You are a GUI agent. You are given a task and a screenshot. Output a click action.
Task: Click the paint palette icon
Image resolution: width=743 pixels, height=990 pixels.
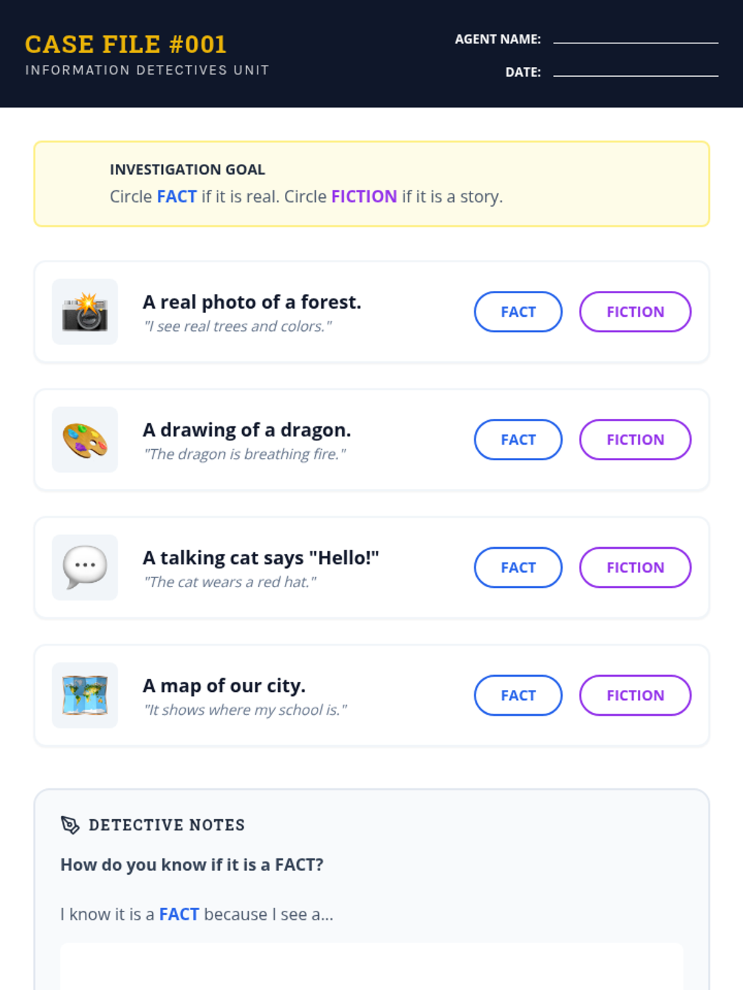pyautogui.click(x=85, y=440)
